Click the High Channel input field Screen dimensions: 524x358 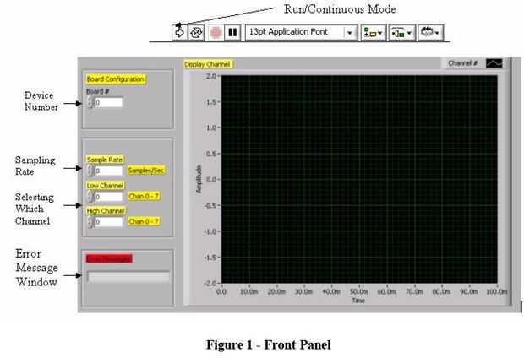[109, 222]
